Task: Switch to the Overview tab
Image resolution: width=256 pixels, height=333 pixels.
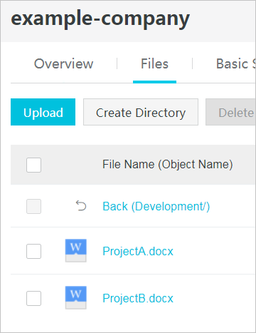Action: pos(63,63)
